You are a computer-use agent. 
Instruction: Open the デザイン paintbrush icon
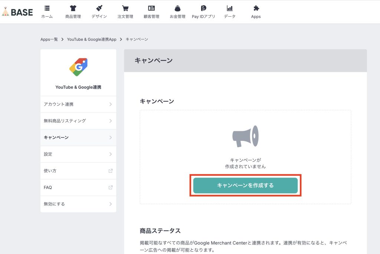99,9
